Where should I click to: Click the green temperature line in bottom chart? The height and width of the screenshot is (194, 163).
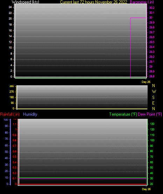pyautogui.click(x=82, y=178)
